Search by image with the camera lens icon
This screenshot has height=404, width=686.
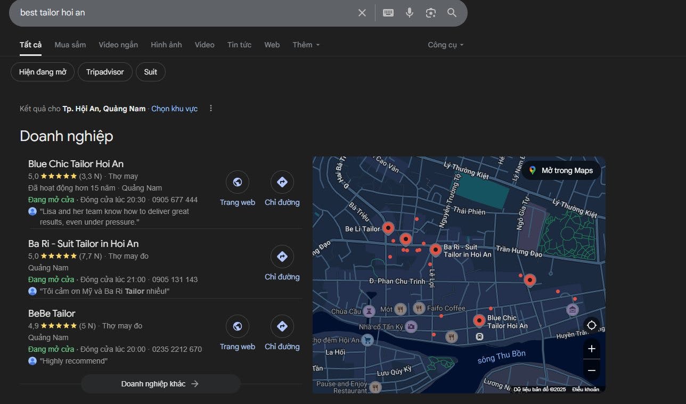[431, 13]
